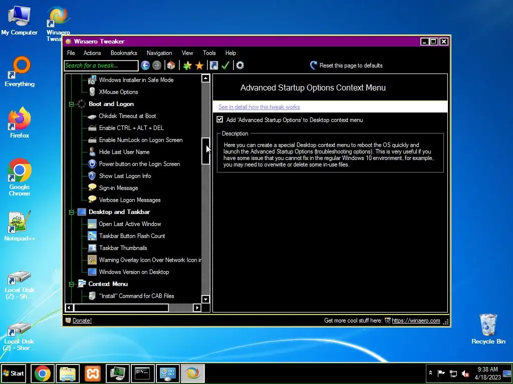Select "Install" Command for CAB Files
Image resolution: width=513 pixels, height=384 pixels.
[136, 296]
